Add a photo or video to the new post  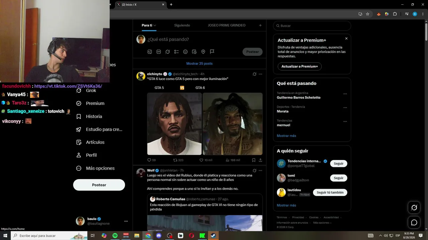[x=150, y=52]
